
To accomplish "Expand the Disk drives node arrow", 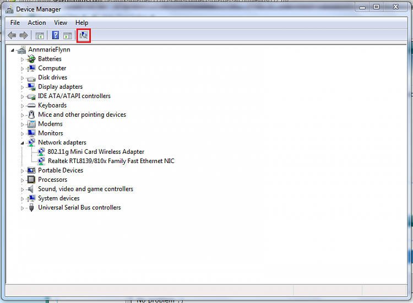I will pyautogui.click(x=22, y=78).
